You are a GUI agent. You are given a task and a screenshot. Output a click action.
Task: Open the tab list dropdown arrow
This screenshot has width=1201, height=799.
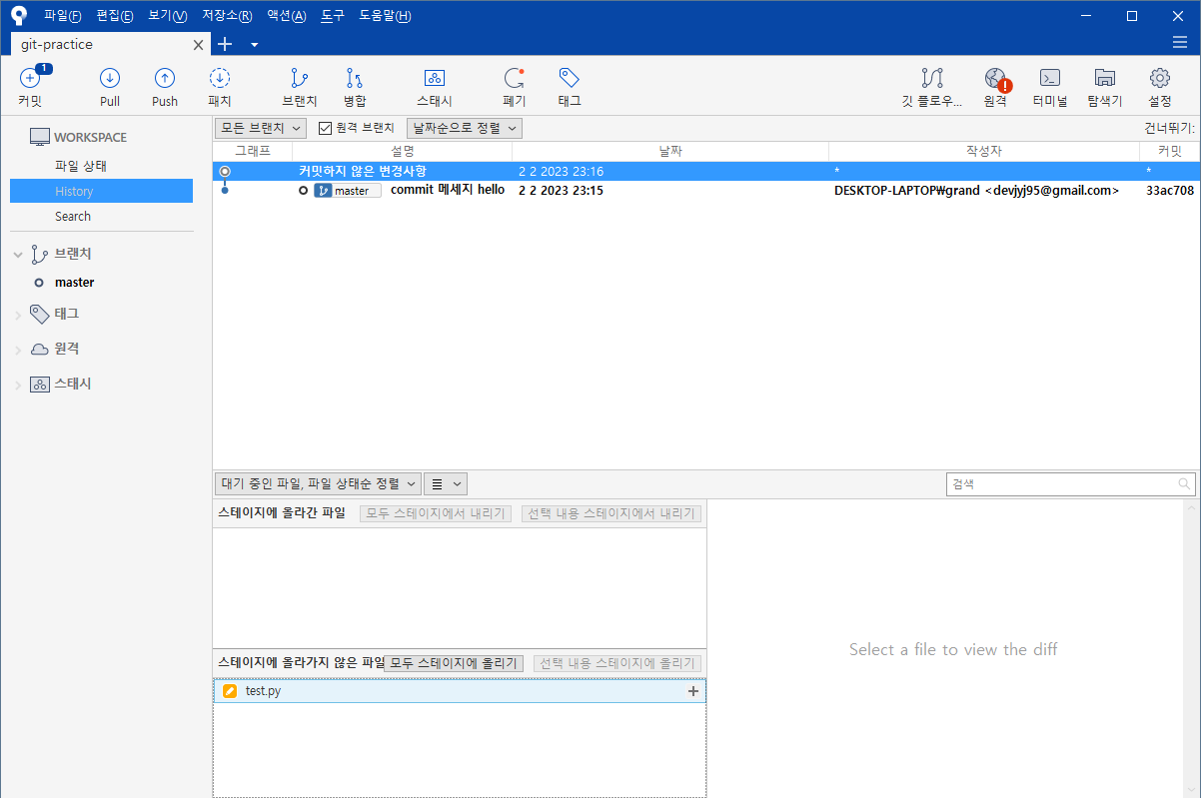(x=254, y=45)
